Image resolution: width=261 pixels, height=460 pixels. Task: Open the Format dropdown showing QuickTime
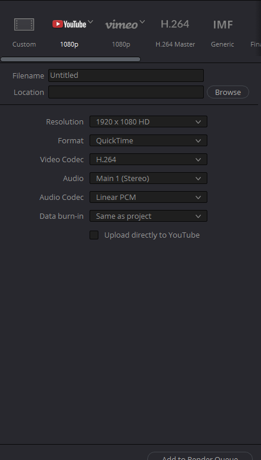click(148, 140)
